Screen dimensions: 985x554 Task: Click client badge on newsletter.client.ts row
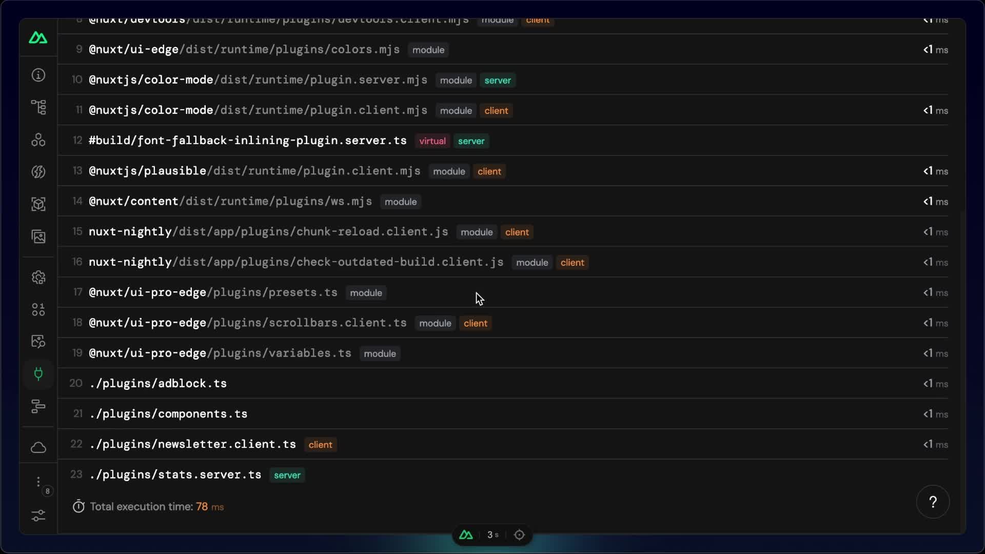[x=321, y=445]
